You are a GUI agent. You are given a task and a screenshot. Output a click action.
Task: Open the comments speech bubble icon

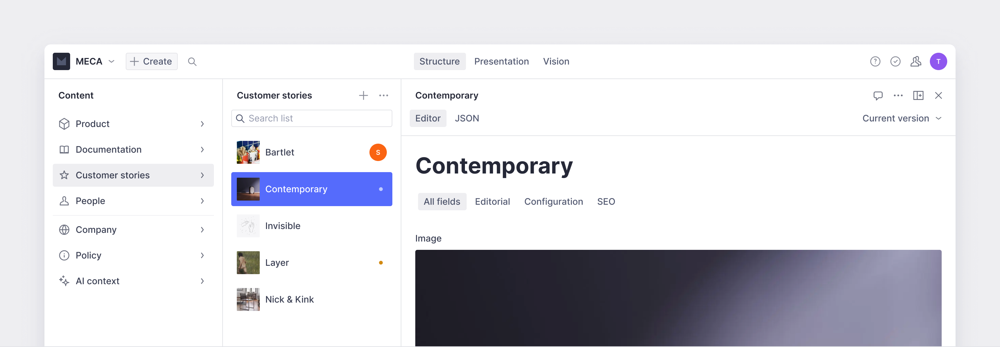878,95
